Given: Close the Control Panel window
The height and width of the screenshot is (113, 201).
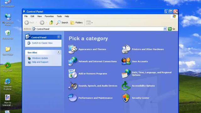Looking at the screenshot, I should [x=176, y=12].
